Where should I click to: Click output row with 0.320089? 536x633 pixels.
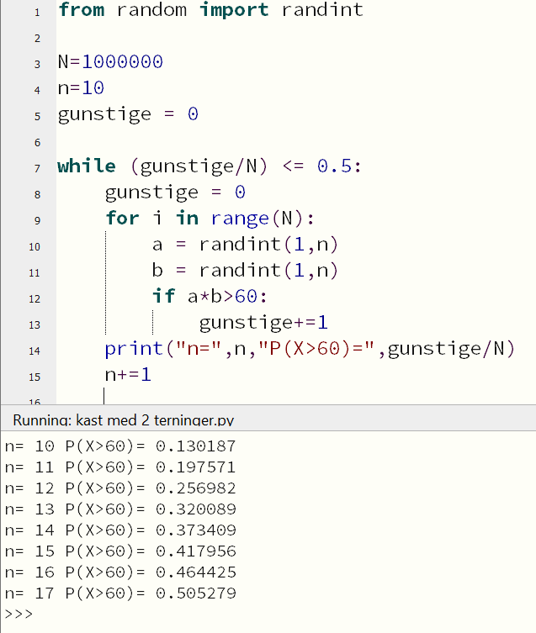point(120,509)
